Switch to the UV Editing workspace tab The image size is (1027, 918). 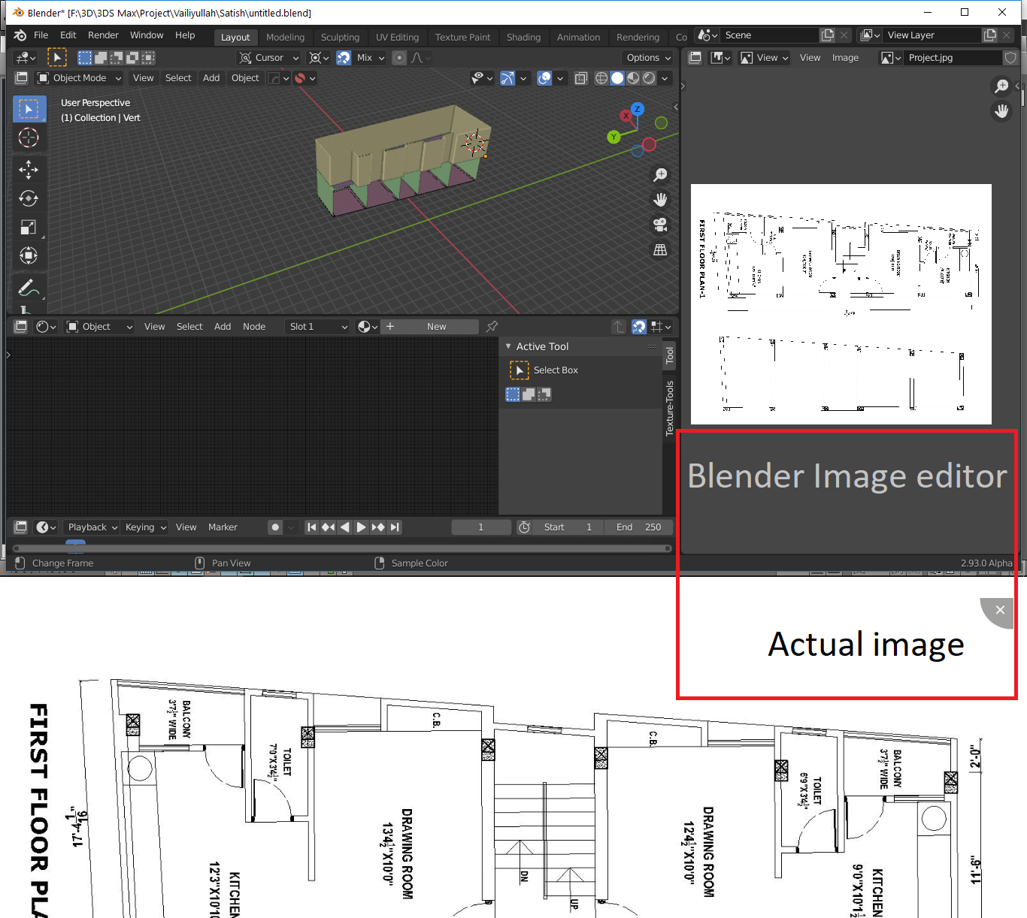click(x=397, y=38)
